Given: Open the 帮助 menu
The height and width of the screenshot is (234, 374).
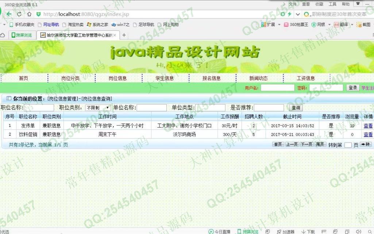Looking at the screenshot, I should pos(346,4).
